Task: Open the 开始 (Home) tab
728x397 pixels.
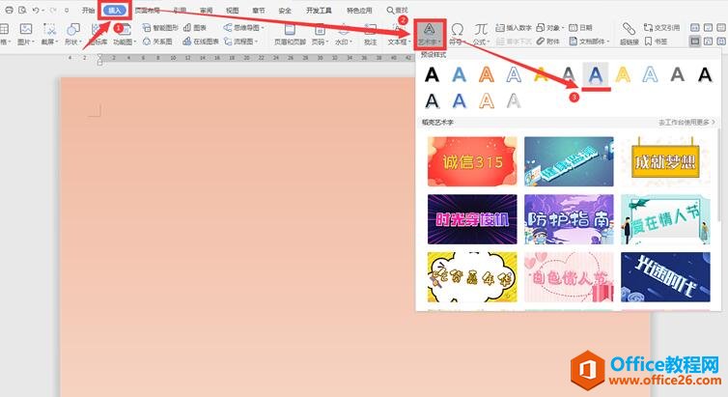Action: (88, 11)
